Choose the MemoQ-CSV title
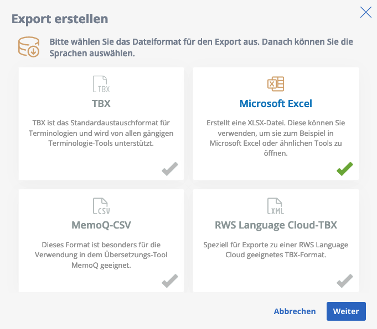Viewport: 377px width, 329px height. click(101, 225)
